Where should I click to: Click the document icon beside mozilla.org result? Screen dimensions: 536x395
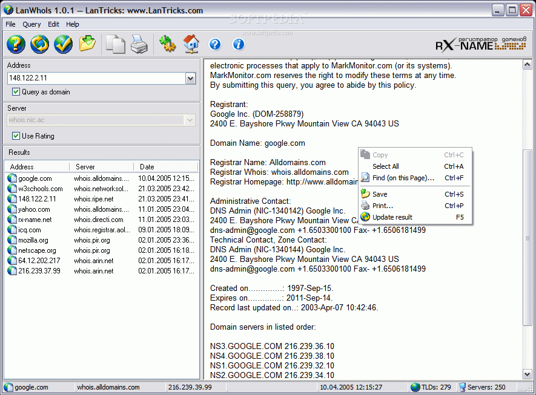(x=12, y=240)
